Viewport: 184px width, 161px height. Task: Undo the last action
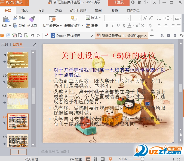32,35
